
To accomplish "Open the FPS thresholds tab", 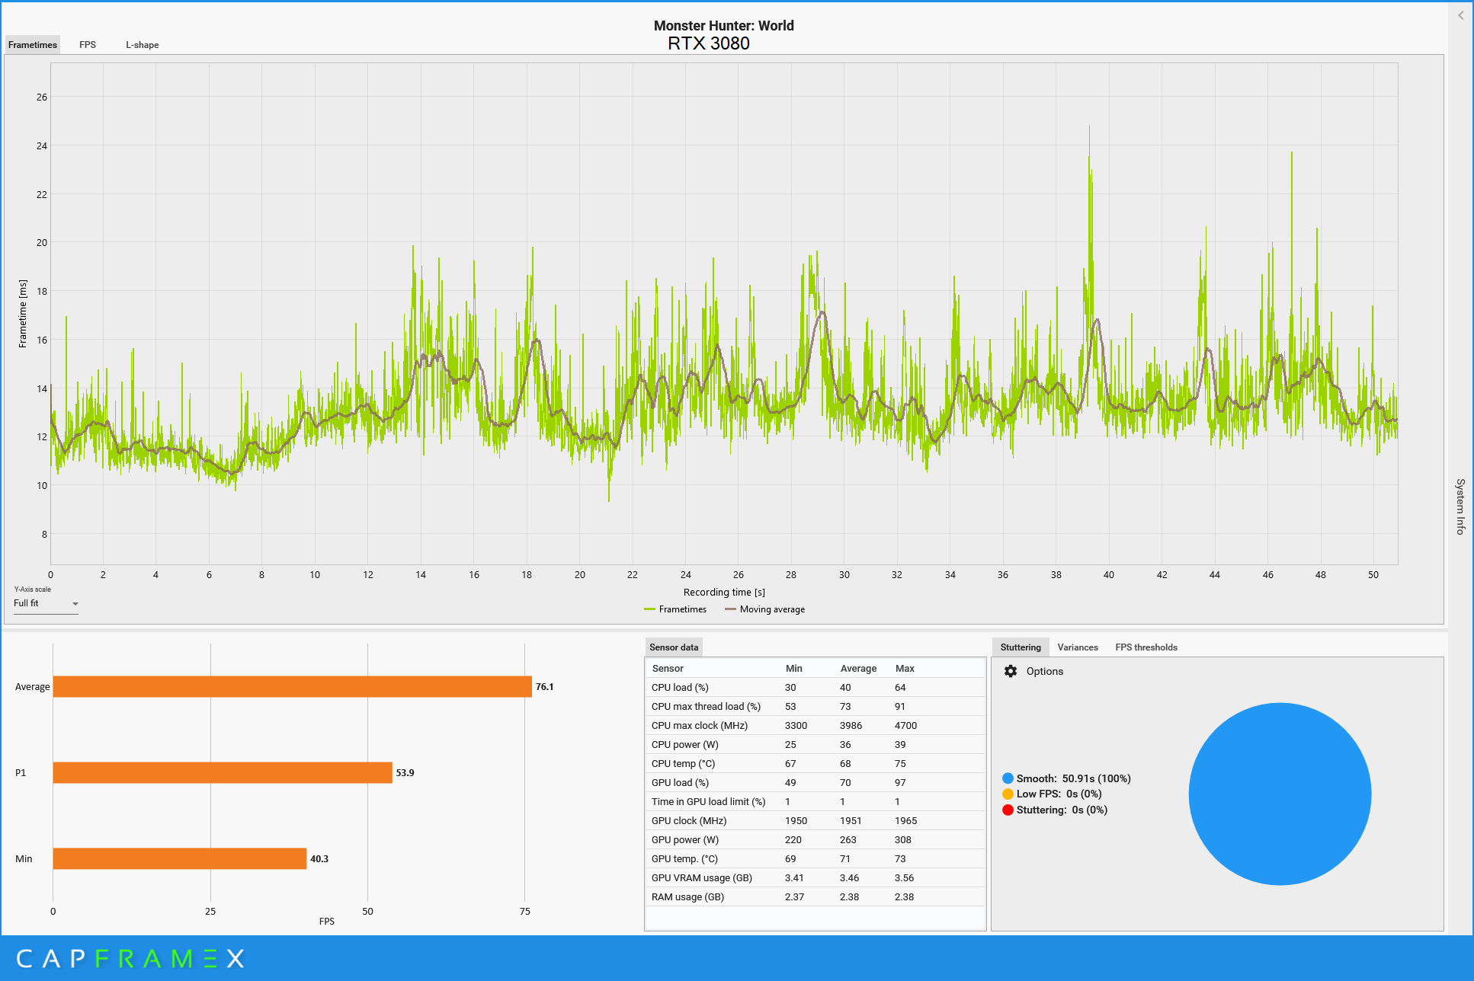I will (x=1146, y=647).
